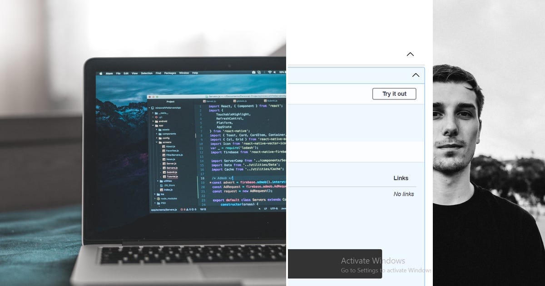Expand the android folder chevron
Image resolution: width=545 pixels, height=286 pixels.
click(153, 121)
